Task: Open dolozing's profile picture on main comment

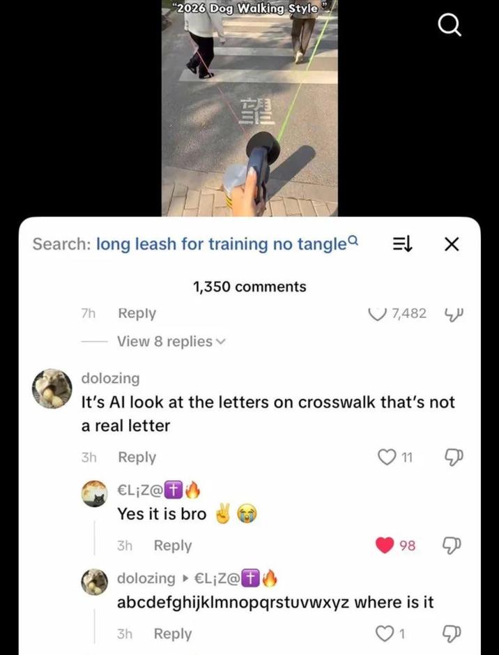Action: (52, 389)
